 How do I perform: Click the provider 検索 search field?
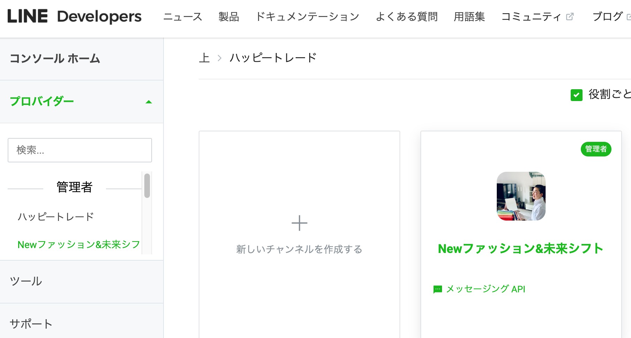pyautogui.click(x=80, y=150)
